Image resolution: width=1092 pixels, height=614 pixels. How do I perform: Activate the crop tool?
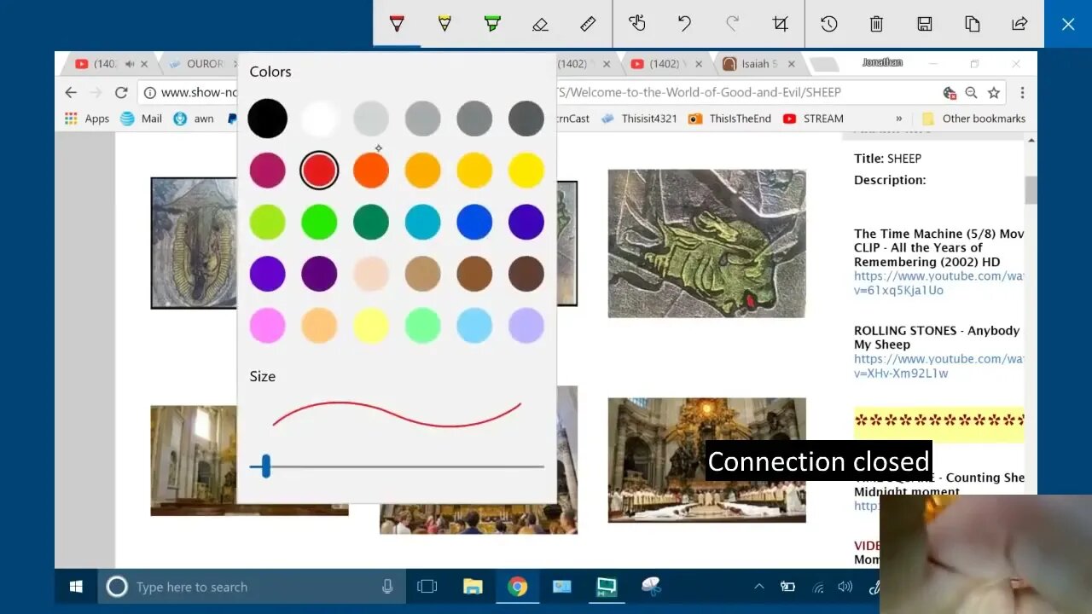point(780,24)
